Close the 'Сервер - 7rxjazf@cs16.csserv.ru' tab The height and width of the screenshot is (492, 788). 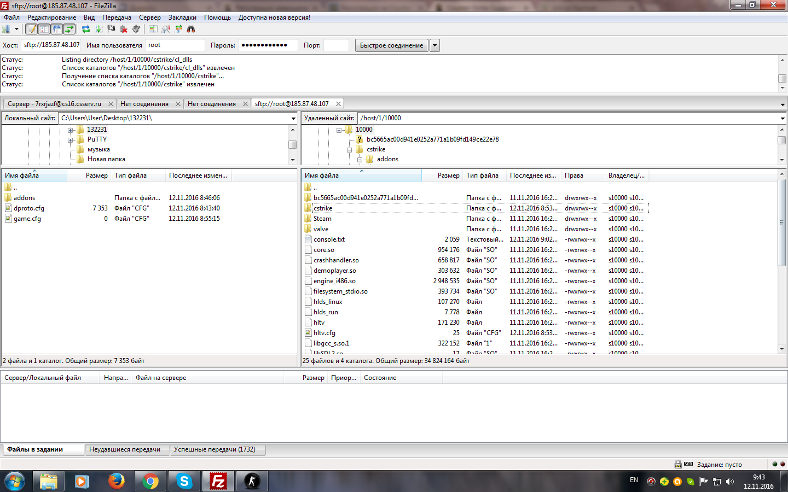coord(111,104)
